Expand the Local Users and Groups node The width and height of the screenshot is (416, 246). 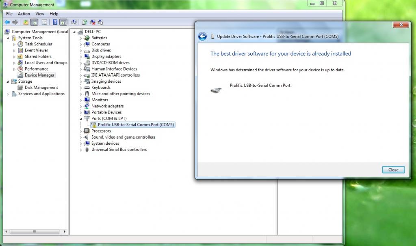(x=14, y=63)
